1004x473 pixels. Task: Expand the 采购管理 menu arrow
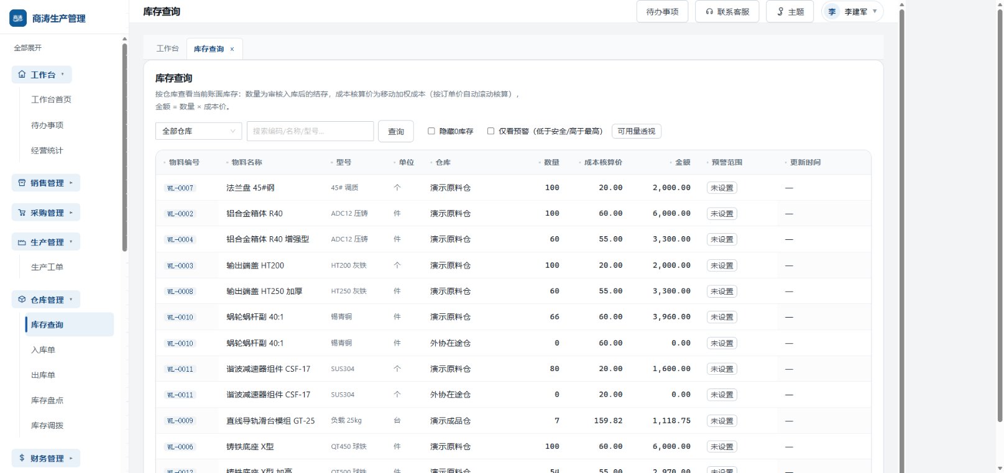pyautogui.click(x=71, y=213)
